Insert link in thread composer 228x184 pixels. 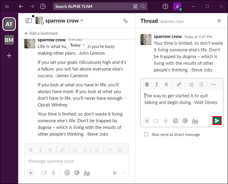(x=179, y=84)
